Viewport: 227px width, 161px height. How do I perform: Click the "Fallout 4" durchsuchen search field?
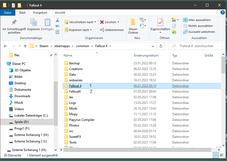(x=197, y=46)
